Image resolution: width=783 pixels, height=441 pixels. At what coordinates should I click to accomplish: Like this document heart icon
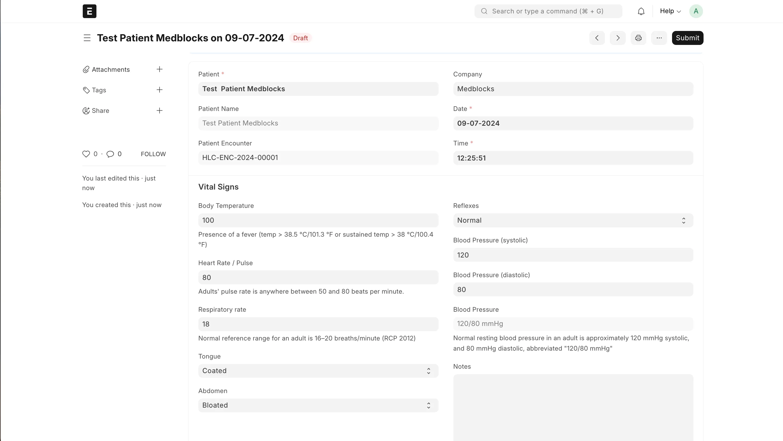86,154
